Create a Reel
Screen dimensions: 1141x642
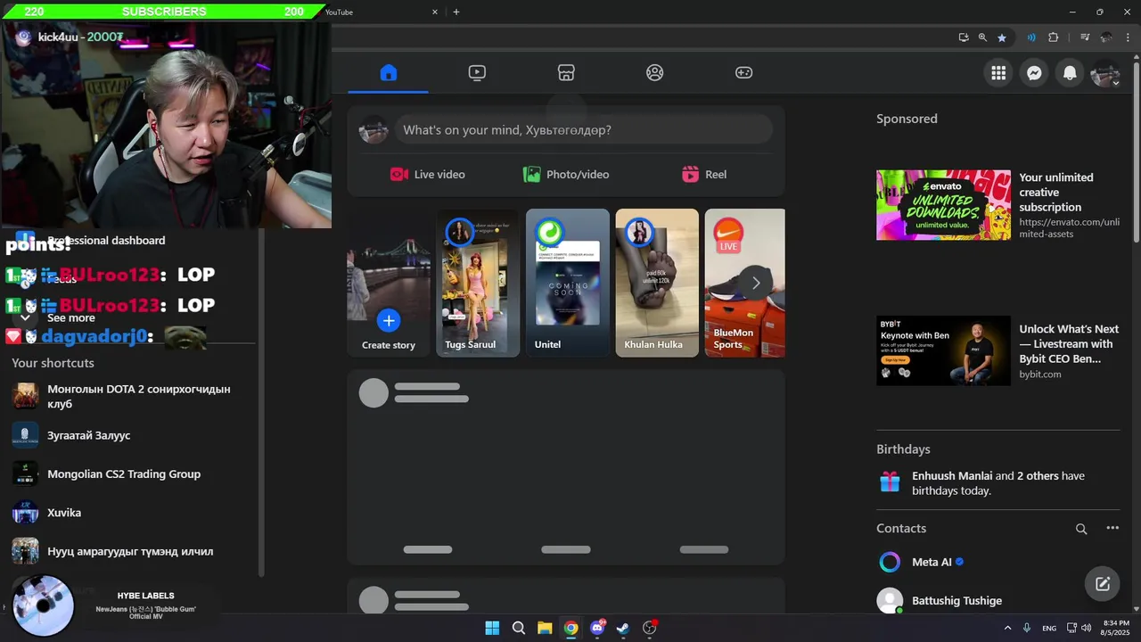click(704, 175)
